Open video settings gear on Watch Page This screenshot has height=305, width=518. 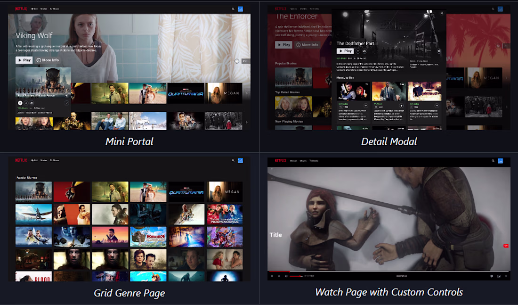click(x=492, y=276)
